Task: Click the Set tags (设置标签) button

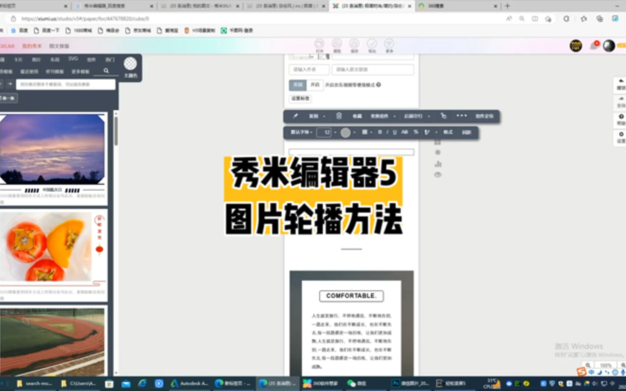Action: click(300, 98)
